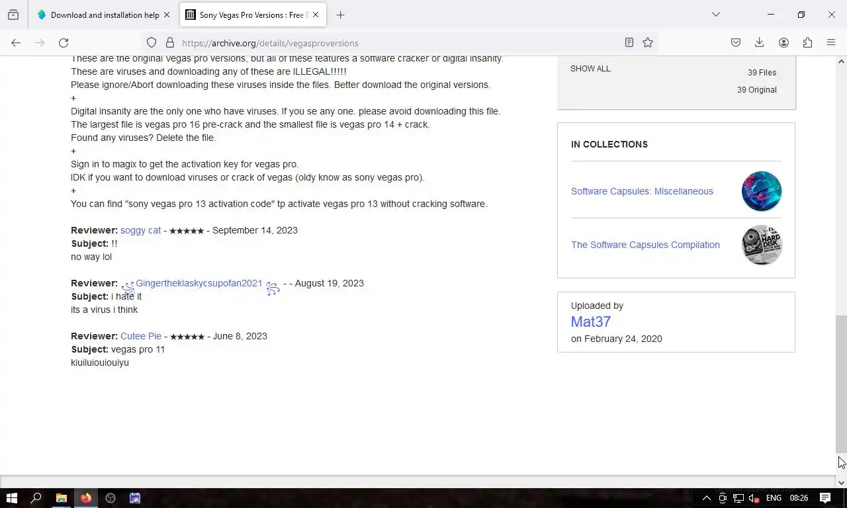847x508 pixels.
Task: Open the notifications action center
Action: pos(825,498)
